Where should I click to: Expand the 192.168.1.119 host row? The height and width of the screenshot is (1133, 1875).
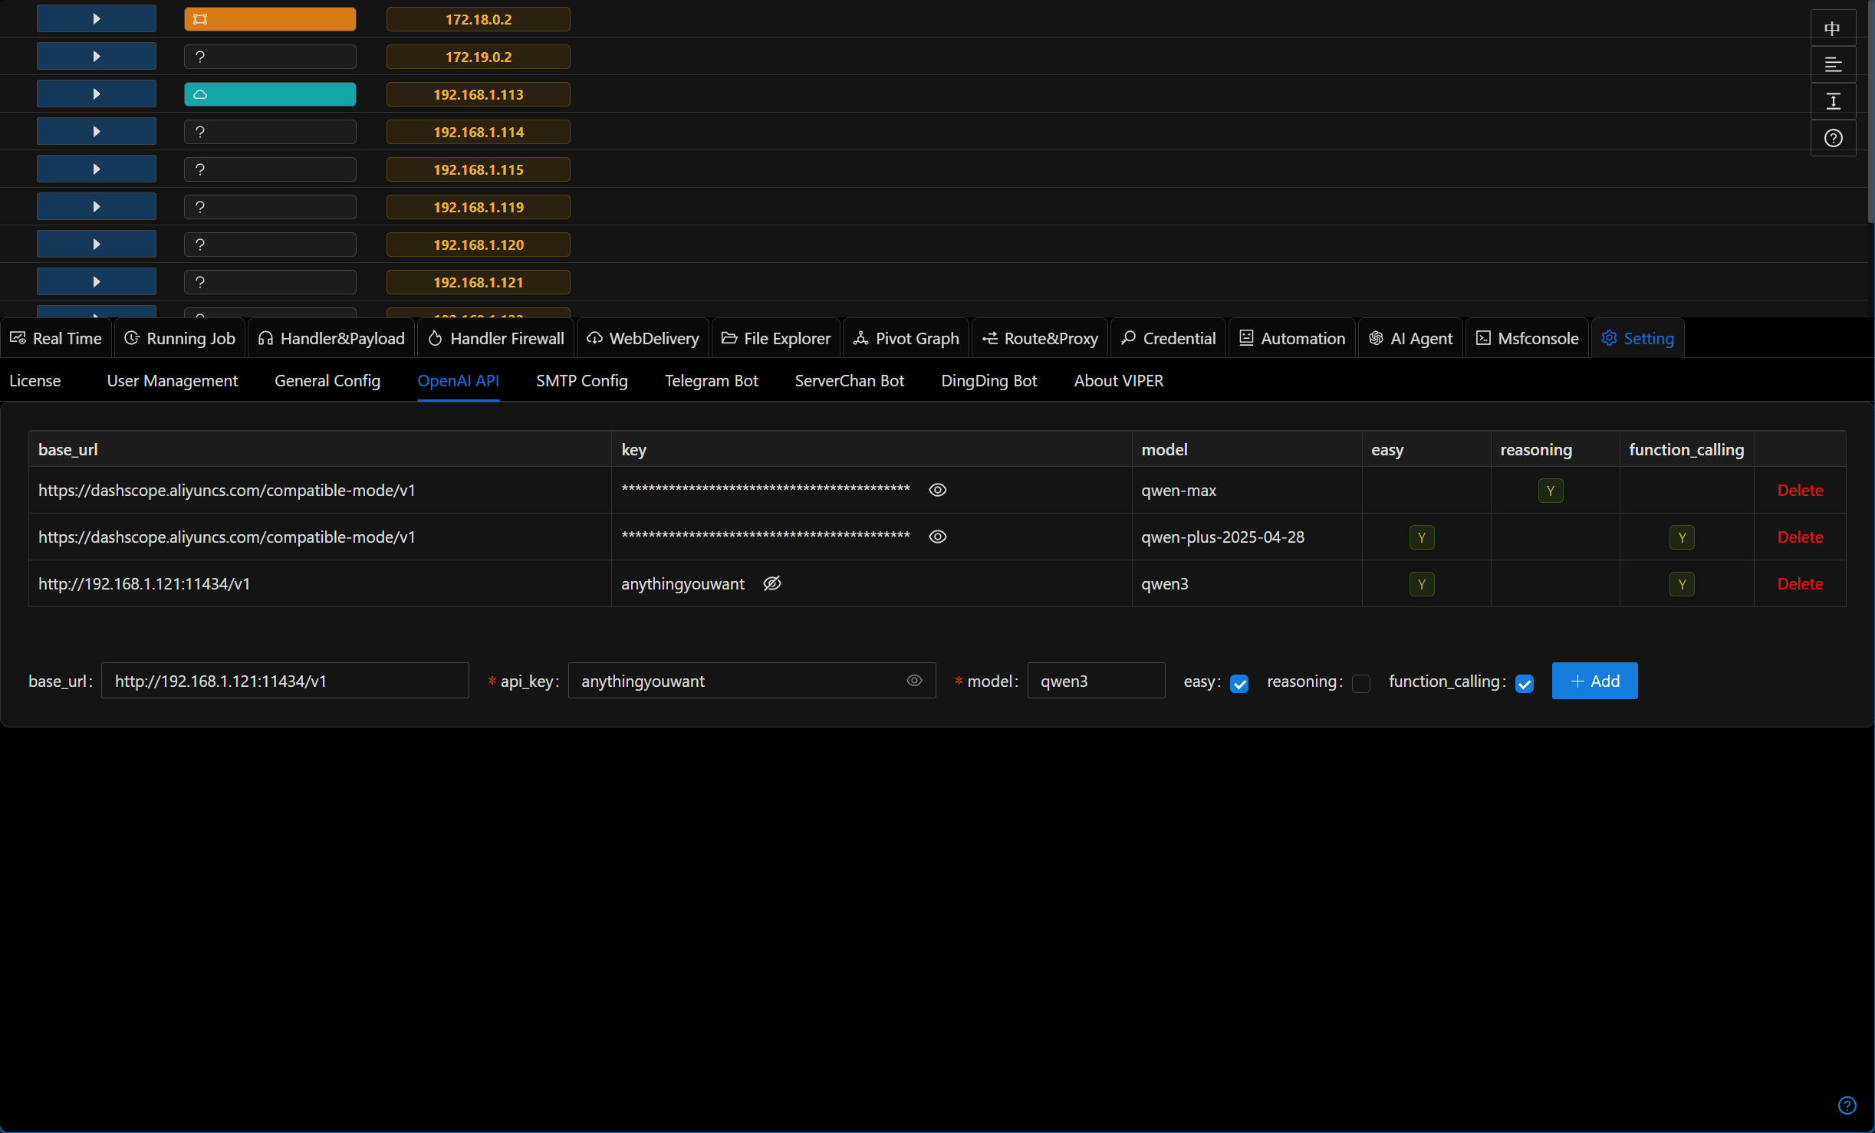(x=97, y=207)
